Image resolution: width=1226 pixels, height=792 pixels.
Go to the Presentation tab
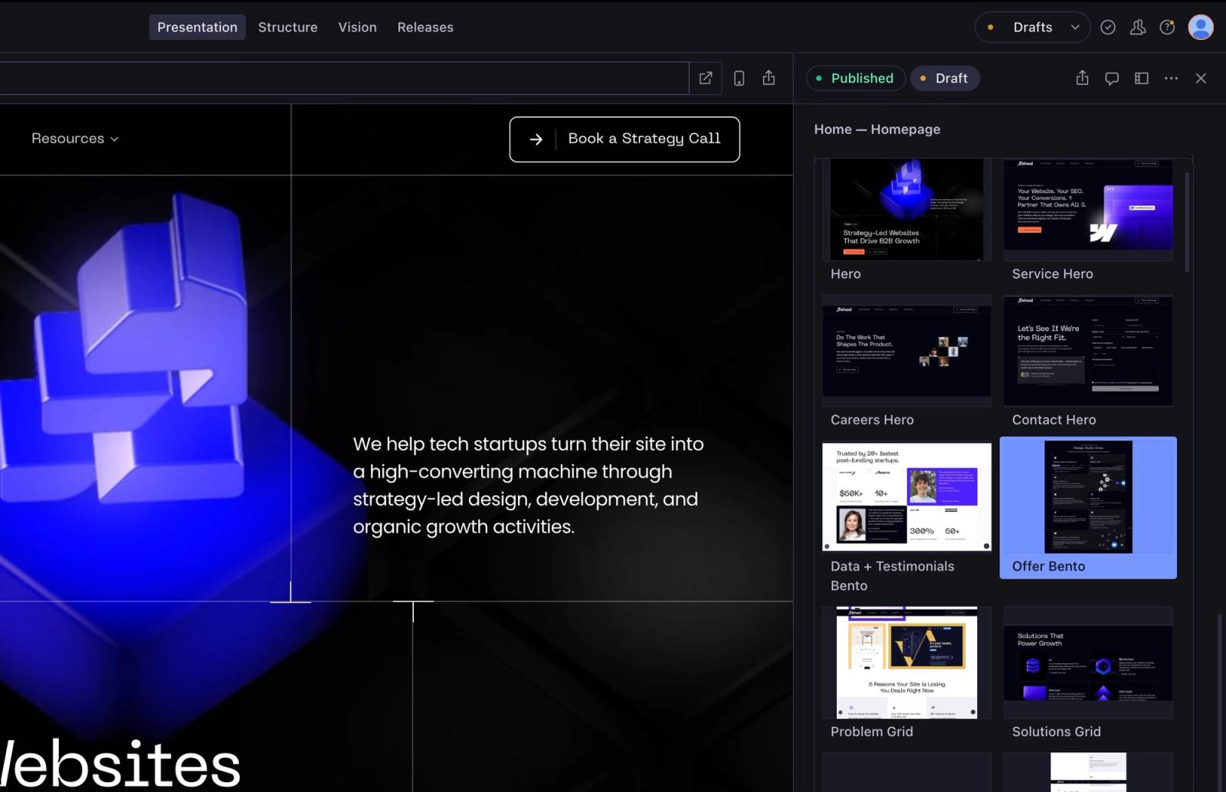coord(197,27)
